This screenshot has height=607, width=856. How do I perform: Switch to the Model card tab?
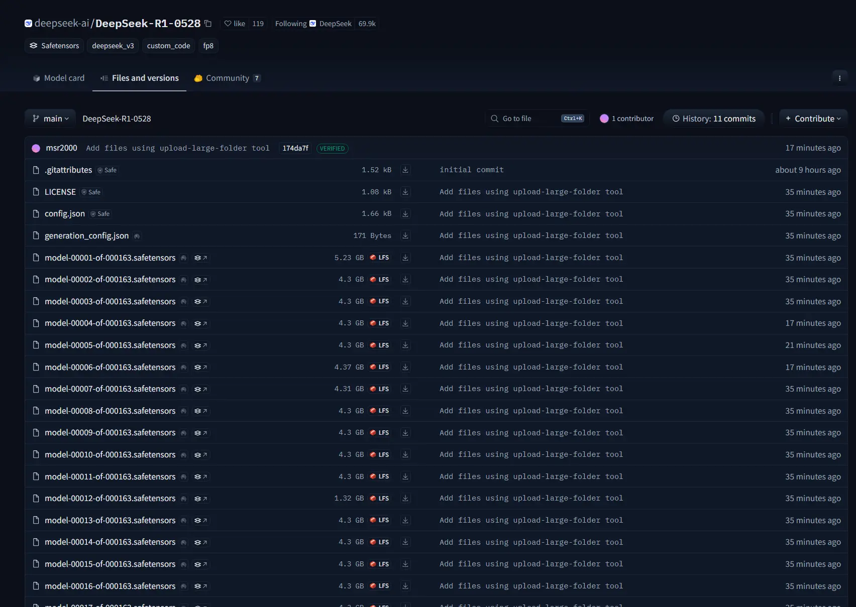pos(59,78)
